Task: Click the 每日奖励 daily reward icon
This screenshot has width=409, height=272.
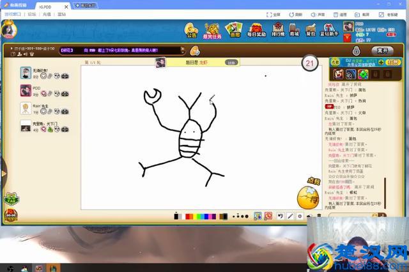Action: coord(256,30)
